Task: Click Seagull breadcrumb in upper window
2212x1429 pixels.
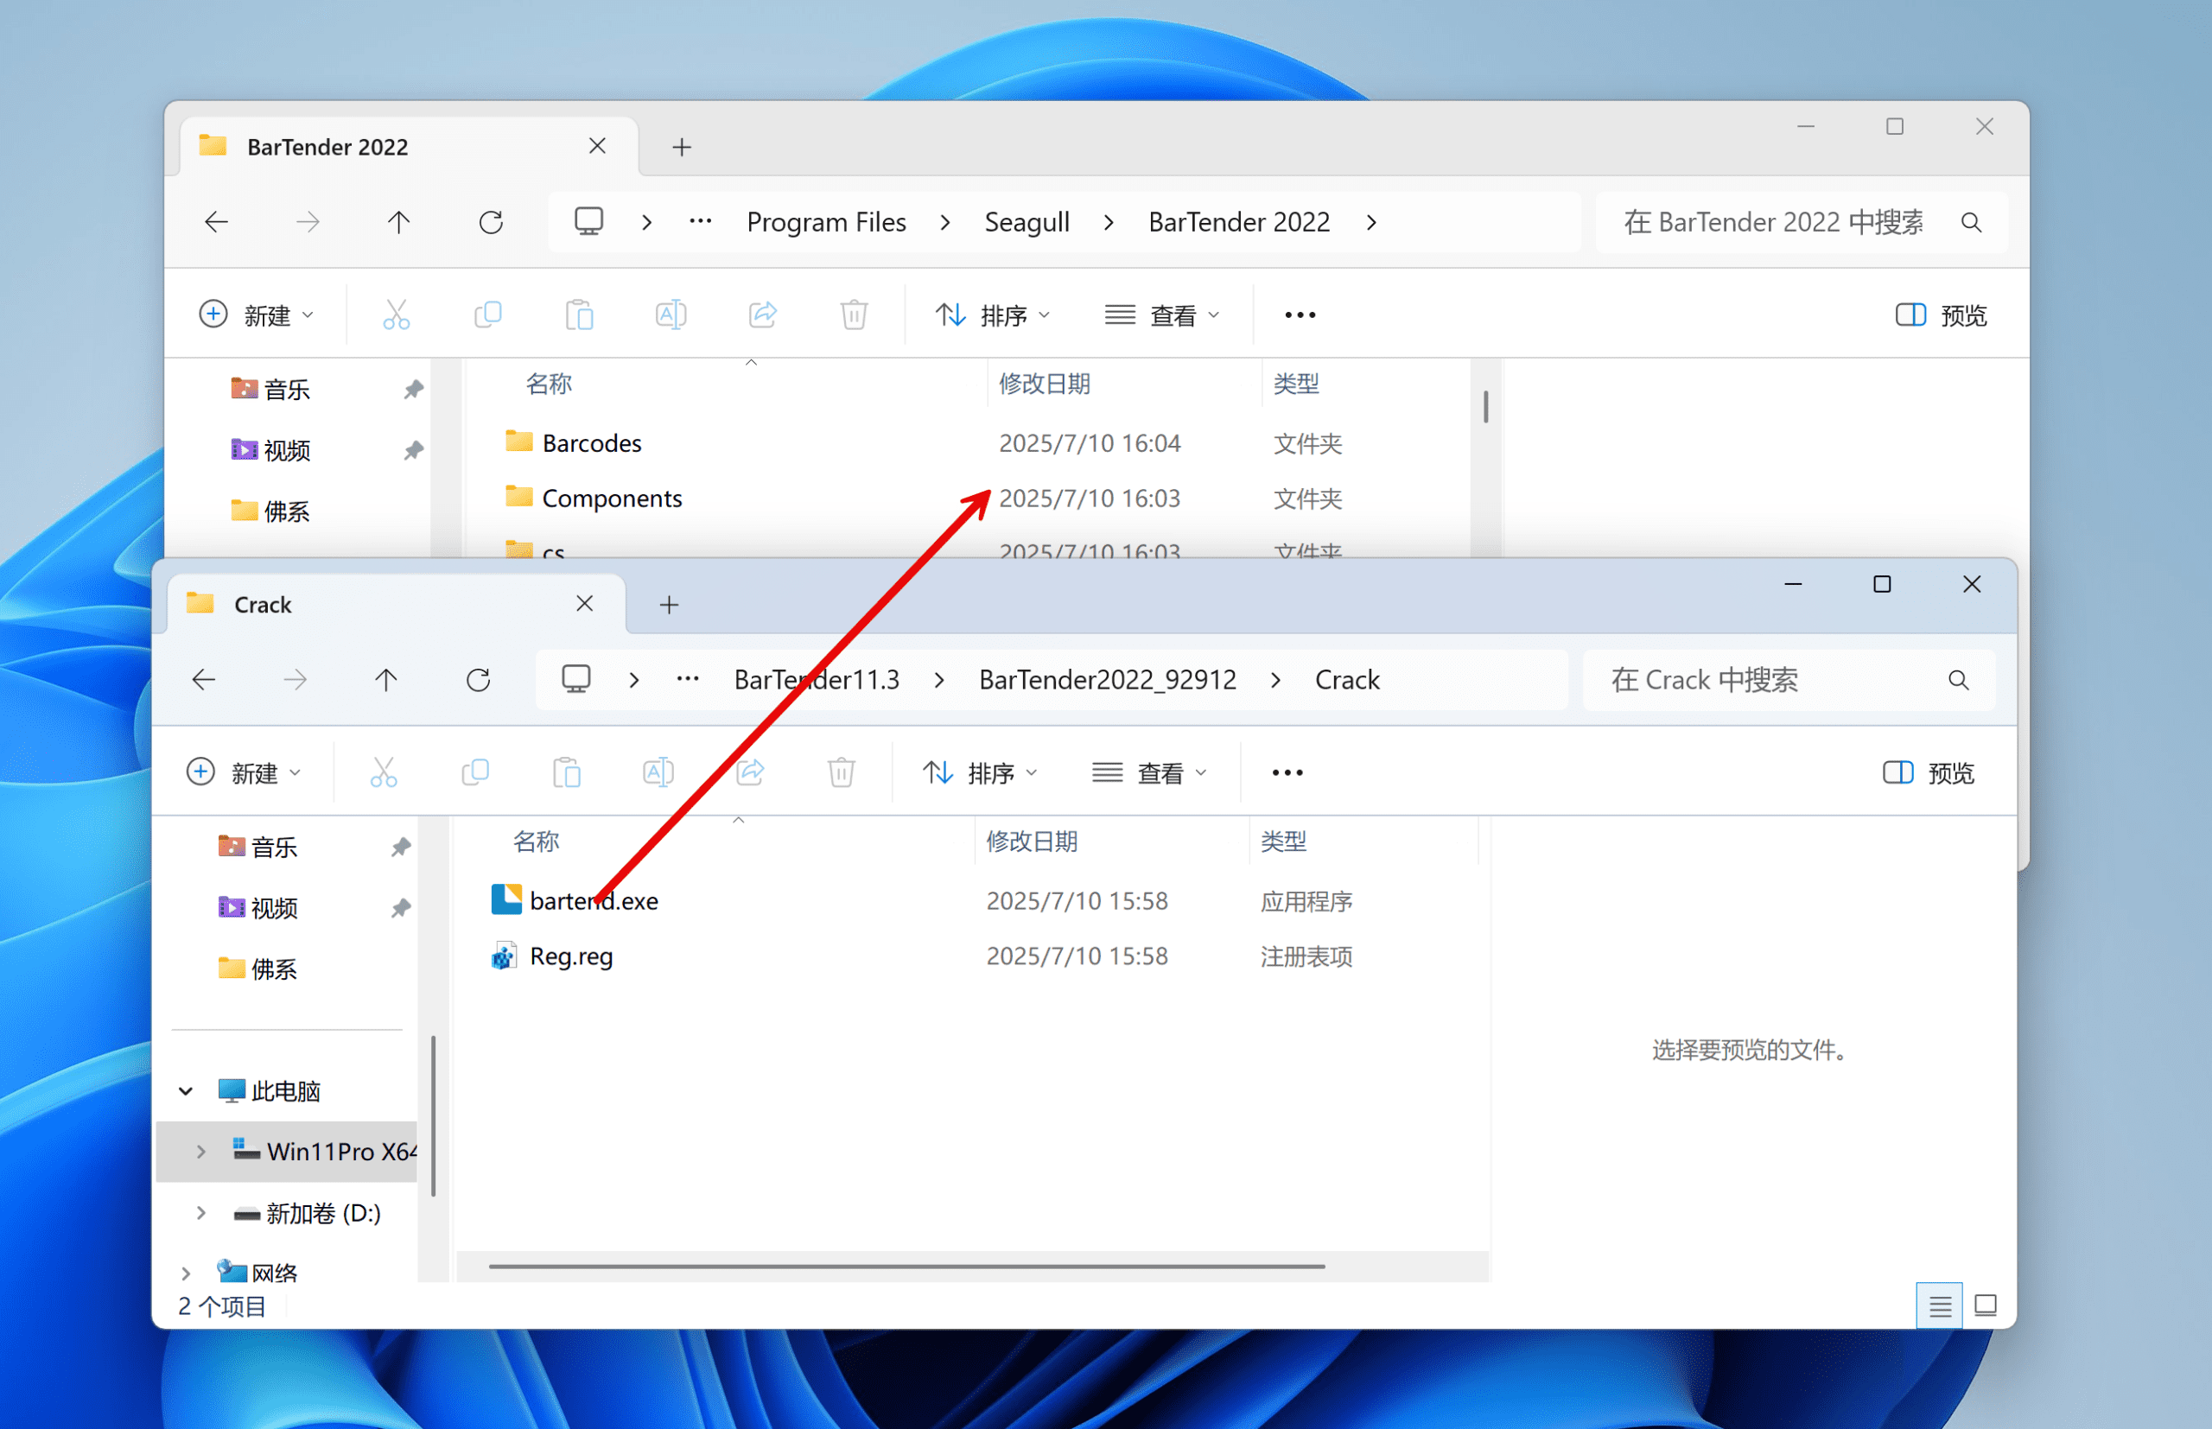Action: [1027, 223]
